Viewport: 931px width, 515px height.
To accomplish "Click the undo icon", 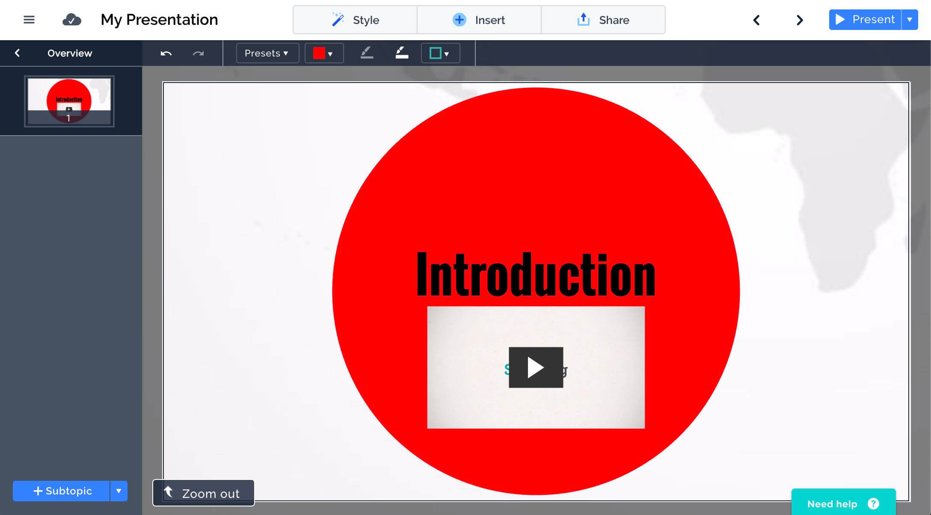I will (x=167, y=53).
